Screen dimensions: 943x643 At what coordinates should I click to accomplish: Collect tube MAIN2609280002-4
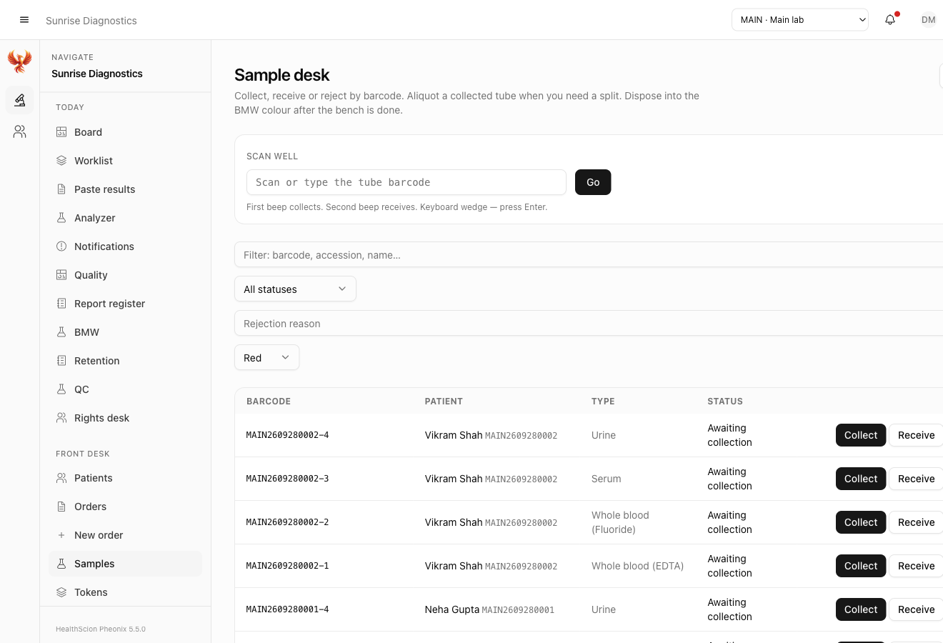pyautogui.click(x=861, y=435)
